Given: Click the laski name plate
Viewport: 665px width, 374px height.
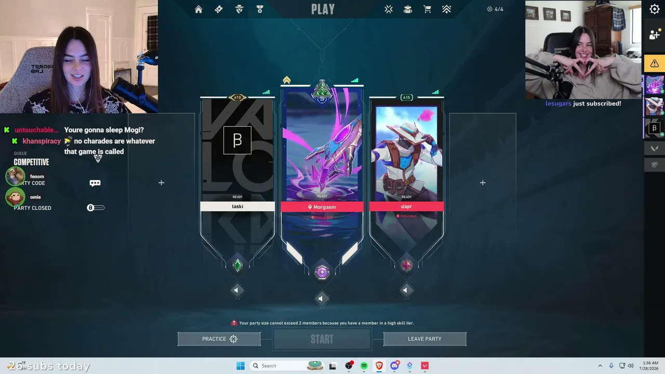Looking at the screenshot, I should (x=237, y=206).
